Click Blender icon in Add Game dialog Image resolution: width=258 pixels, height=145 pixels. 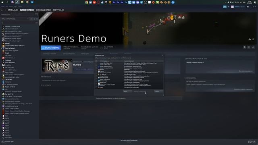tap(99, 70)
